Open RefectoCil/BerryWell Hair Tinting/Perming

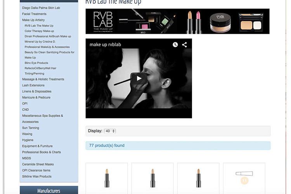click(x=40, y=71)
